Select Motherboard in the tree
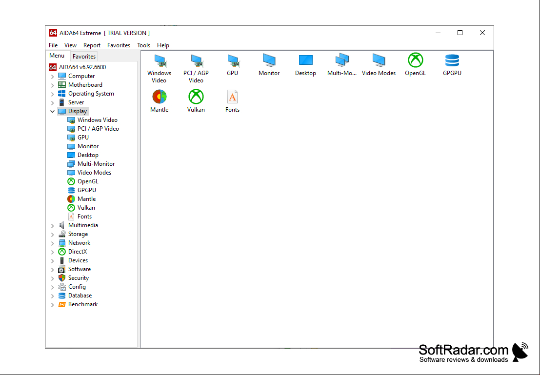Image resolution: width=540 pixels, height=375 pixels. [x=80, y=85]
